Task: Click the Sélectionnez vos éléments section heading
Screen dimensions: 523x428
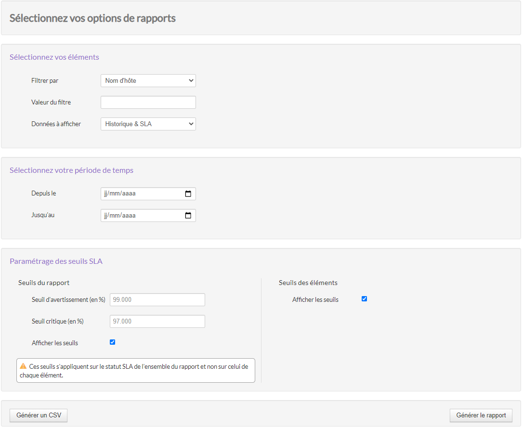Action: pos(54,57)
